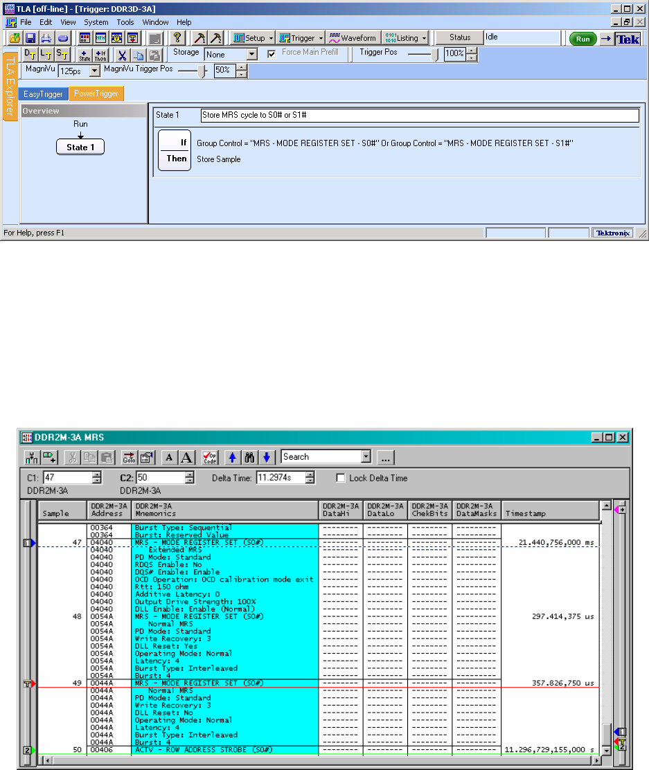Click the Delta Time value spinner
Image resolution: width=649 pixels, height=770 pixels.
coord(310,477)
